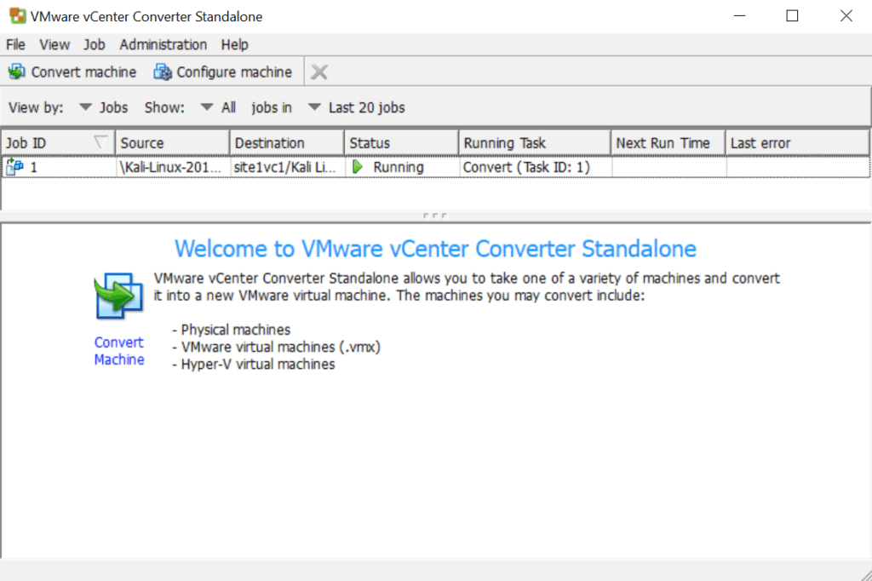Click the Convert machine toolbar label
This screenshot has height=581, width=872.
tap(83, 72)
